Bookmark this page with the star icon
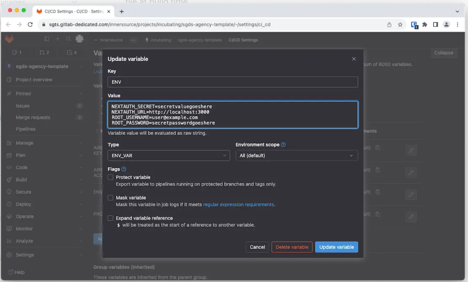This screenshot has width=468, height=282. click(x=400, y=25)
